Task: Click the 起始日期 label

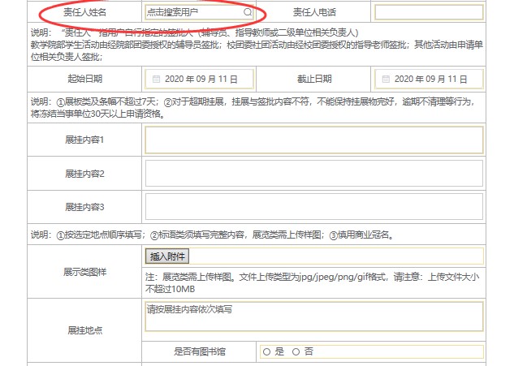Action: click(x=84, y=79)
